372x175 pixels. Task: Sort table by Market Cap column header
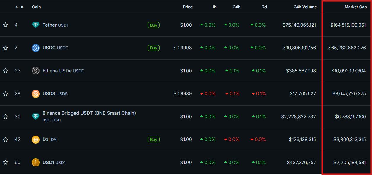tap(355, 7)
